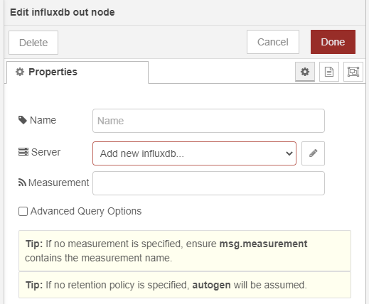The image size is (369, 304).
Task: Enable Advanced Query Options checkbox
Action: coord(23,211)
